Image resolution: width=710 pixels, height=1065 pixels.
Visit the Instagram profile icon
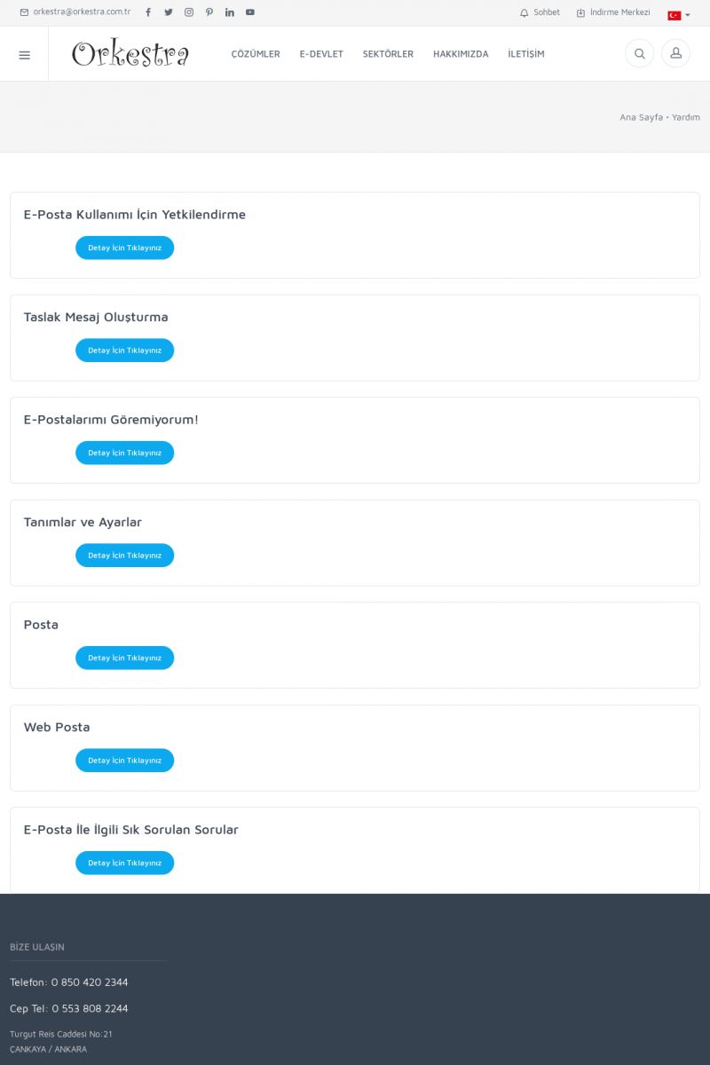click(189, 12)
